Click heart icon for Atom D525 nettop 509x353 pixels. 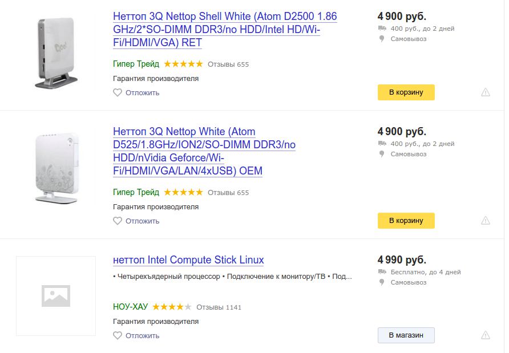(x=118, y=221)
